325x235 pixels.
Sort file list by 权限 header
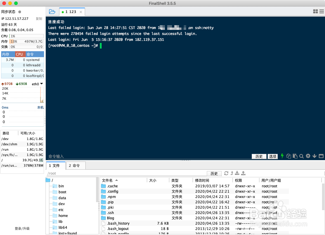tap(246, 180)
